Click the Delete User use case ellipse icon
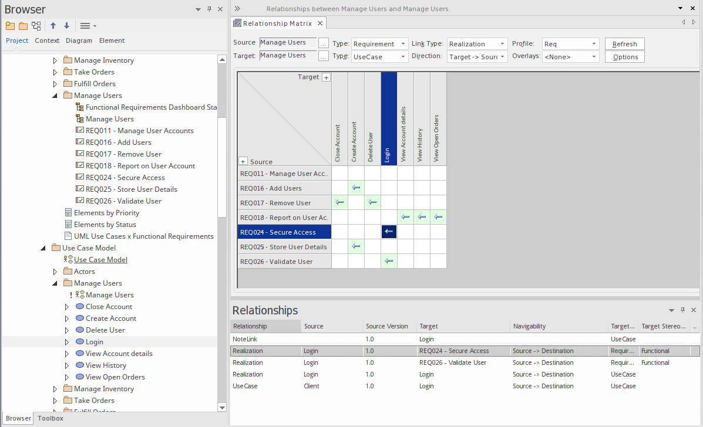The height and width of the screenshot is (427, 703). pos(80,330)
